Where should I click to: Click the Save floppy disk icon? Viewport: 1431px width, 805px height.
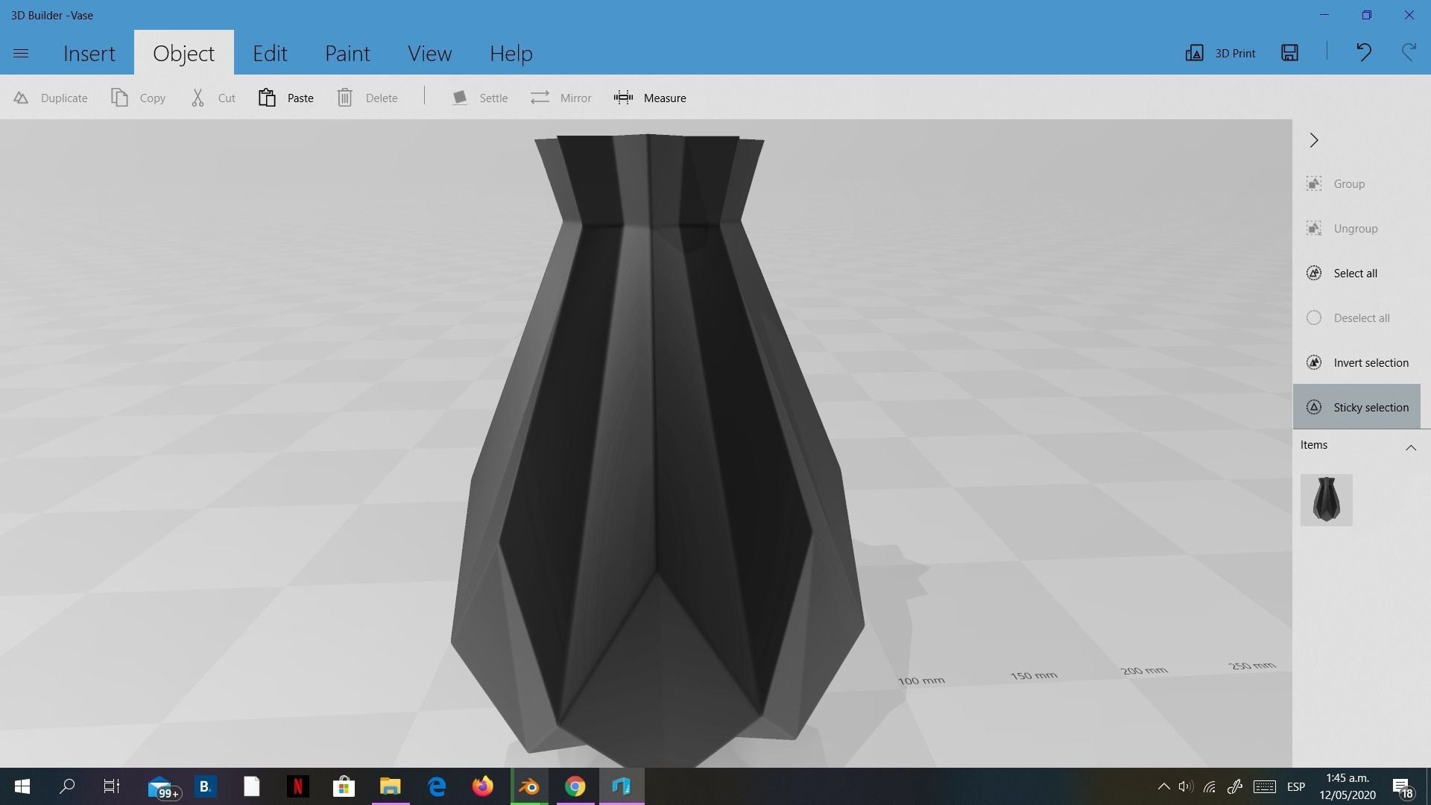pos(1289,53)
